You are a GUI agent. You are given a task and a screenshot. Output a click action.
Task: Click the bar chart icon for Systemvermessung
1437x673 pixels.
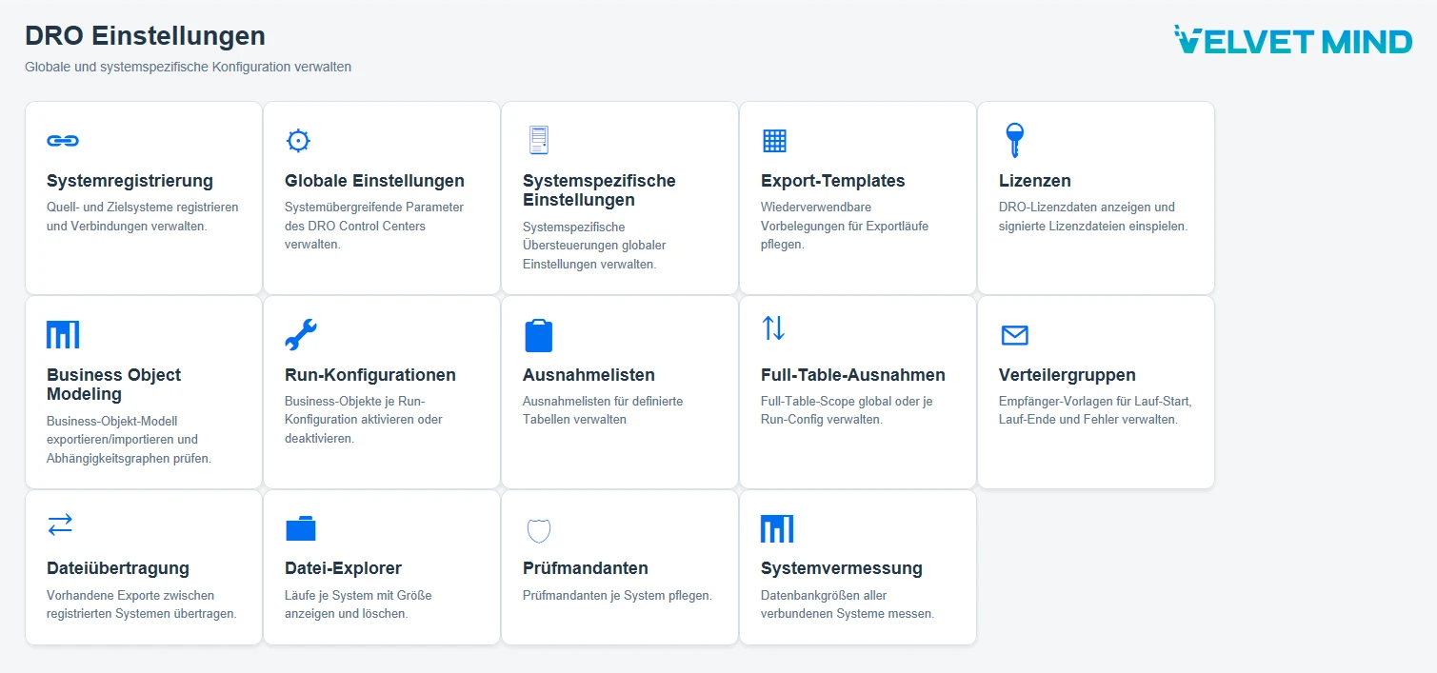(x=777, y=528)
